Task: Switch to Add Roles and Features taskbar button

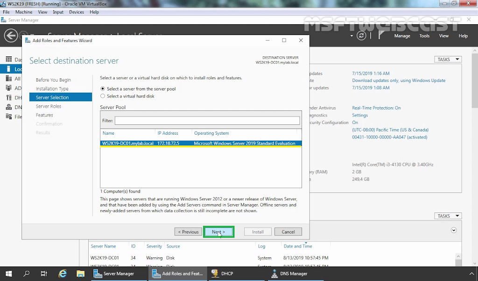Action: [x=177, y=274]
